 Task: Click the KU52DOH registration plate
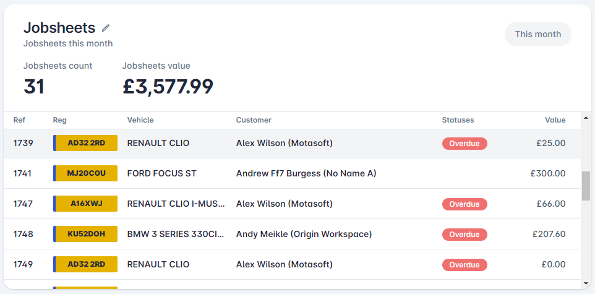point(85,234)
